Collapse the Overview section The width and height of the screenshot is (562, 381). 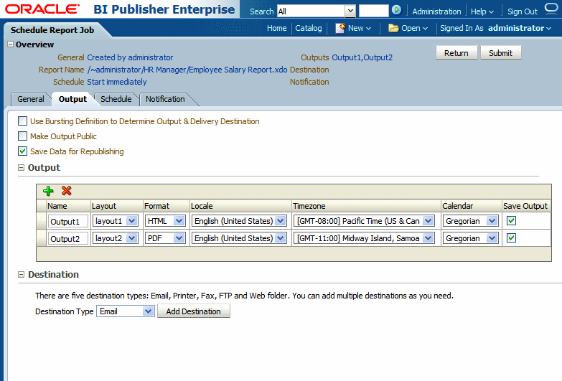tap(10, 44)
